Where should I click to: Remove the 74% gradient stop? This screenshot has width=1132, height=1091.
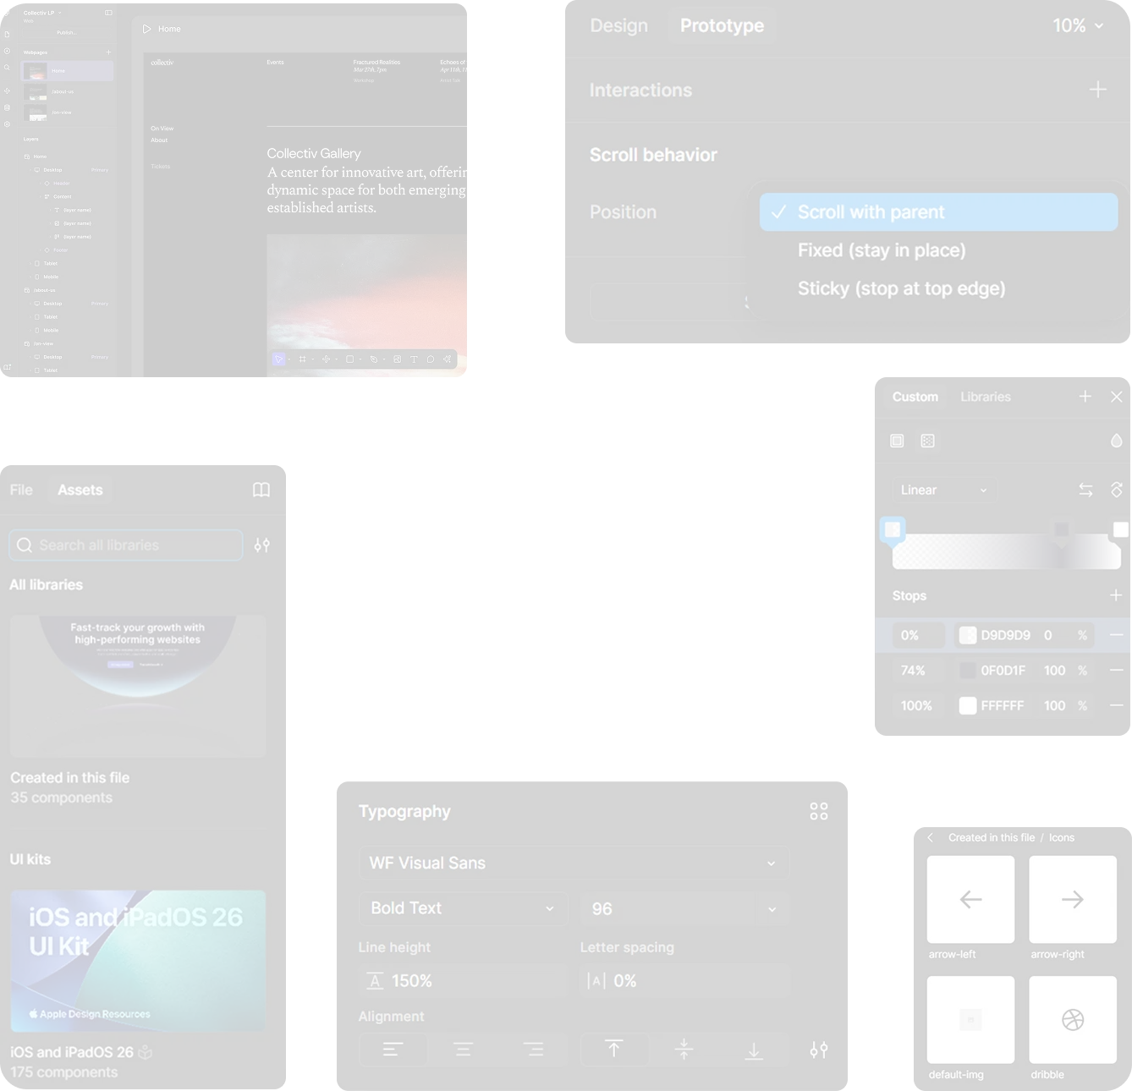click(1117, 670)
